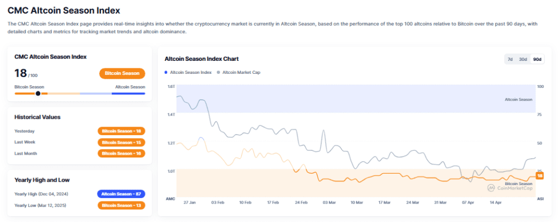Click the 24 Feb date on chart axis
Image resolution: width=558 pixels, height=222 pixels.
point(301,202)
